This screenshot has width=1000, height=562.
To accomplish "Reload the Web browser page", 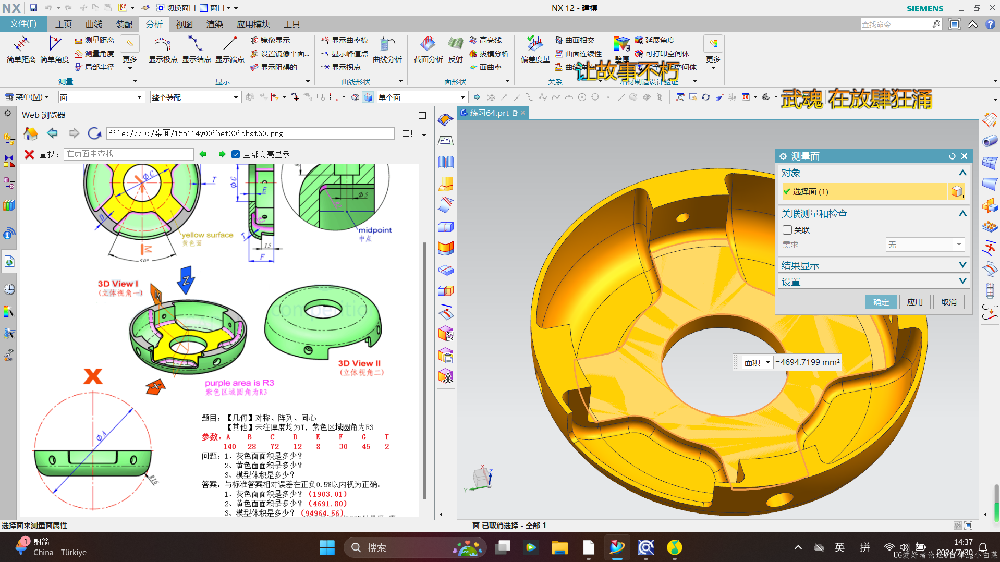I will 94,133.
